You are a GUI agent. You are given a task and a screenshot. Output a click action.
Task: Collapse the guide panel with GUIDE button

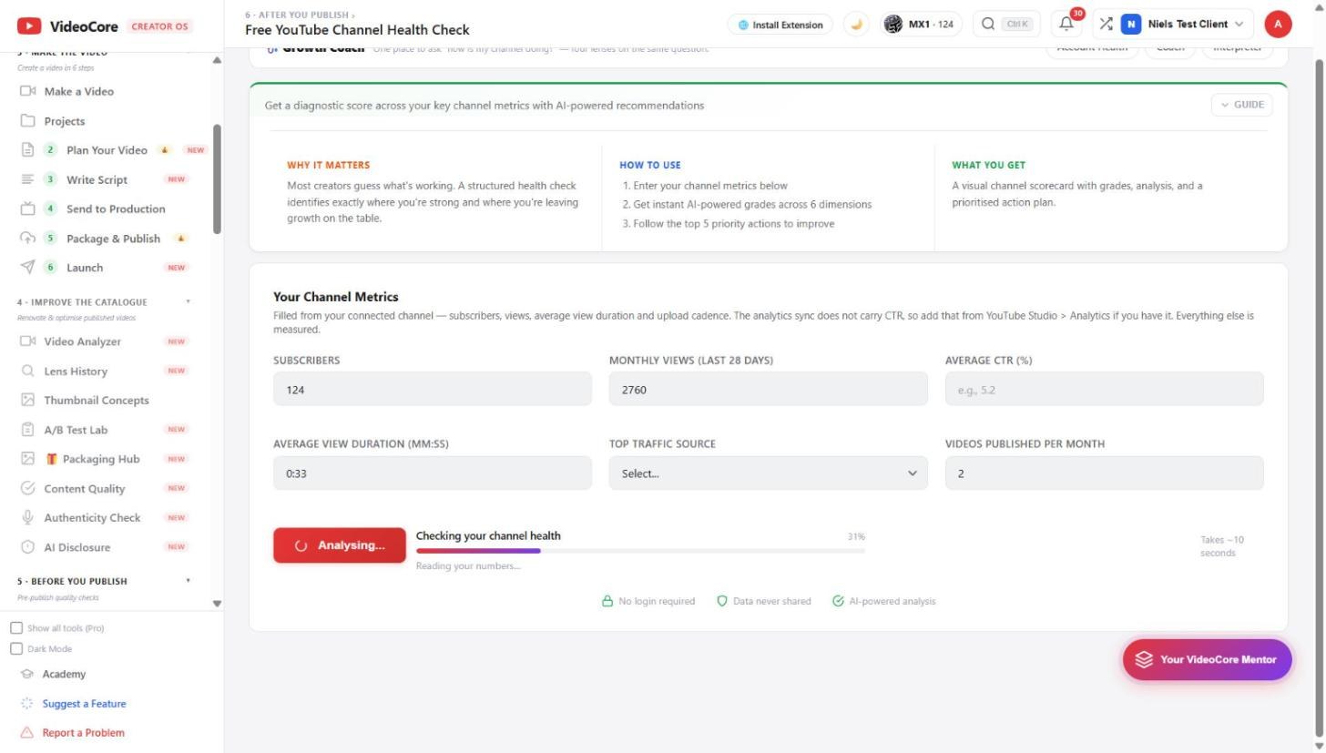click(1241, 105)
